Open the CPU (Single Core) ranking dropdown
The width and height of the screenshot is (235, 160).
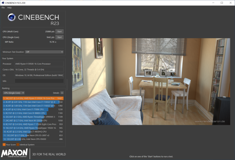14,93
